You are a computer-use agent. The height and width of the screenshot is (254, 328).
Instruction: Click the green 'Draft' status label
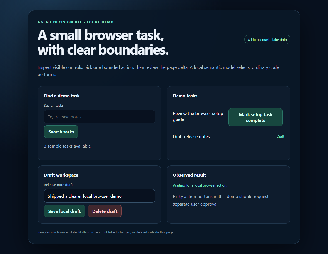[x=280, y=136]
